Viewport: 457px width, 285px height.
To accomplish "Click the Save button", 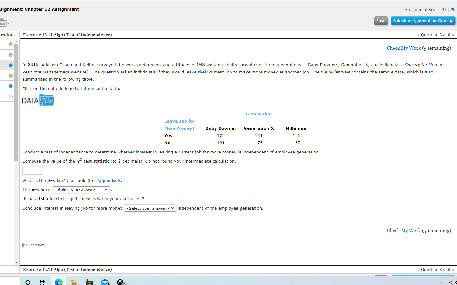I will coord(381,21).
